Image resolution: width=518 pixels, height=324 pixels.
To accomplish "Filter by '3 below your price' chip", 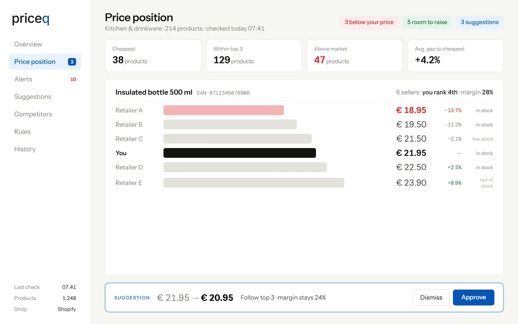I will pyautogui.click(x=369, y=22).
